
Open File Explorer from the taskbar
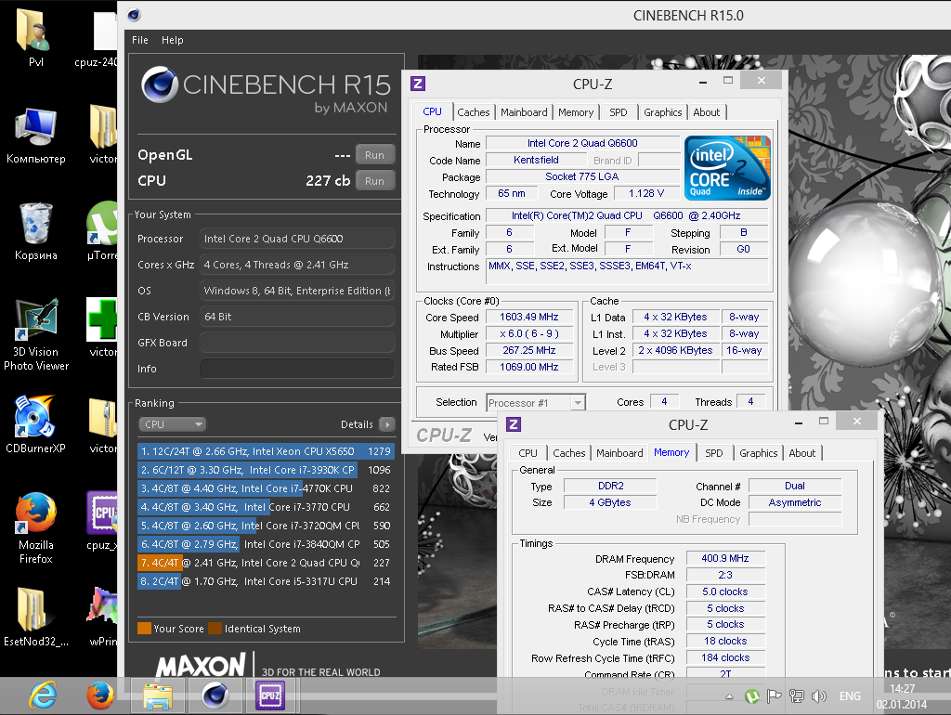(x=158, y=695)
